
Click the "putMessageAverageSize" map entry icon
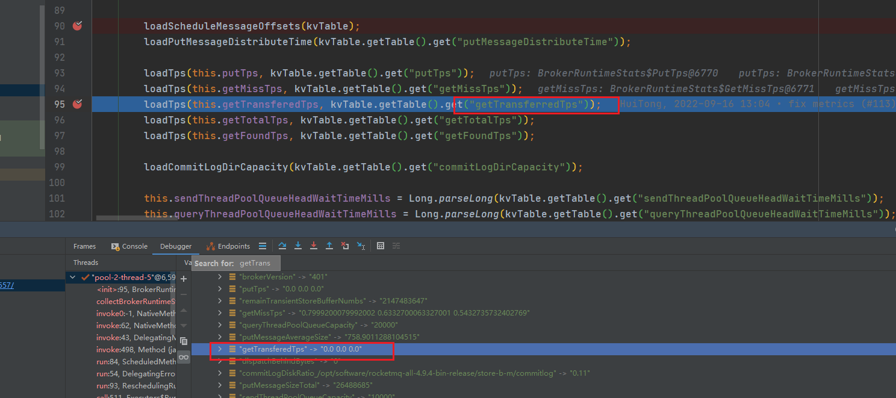(x=232, y=337)
